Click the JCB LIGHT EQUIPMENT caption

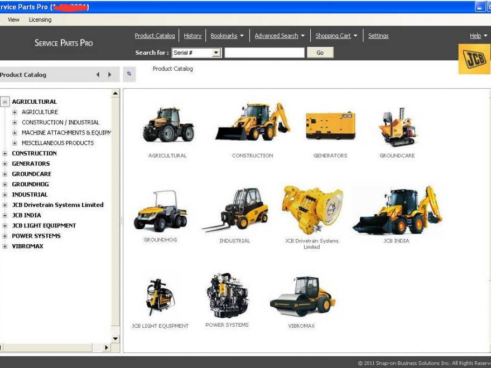coord(160,326)
